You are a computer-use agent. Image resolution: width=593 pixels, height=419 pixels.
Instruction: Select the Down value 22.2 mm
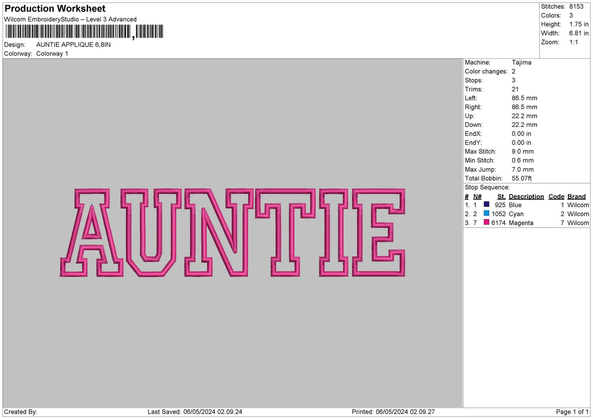point(525,125)
